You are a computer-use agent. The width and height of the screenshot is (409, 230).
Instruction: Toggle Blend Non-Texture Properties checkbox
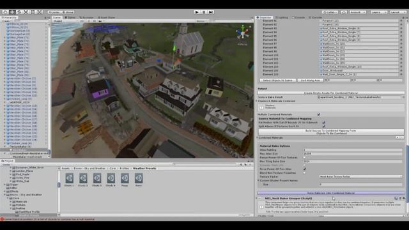click(304, 172)
